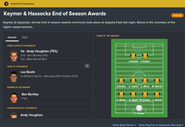Select C. Bates defender shirt icon
Screen dimensions: 185x127
click(121, 95)
